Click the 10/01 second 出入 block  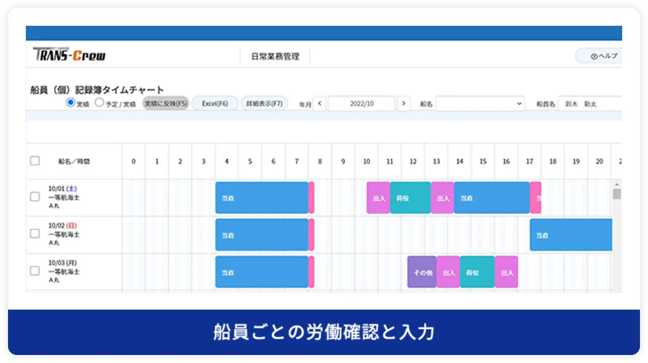tap(442, 198)
